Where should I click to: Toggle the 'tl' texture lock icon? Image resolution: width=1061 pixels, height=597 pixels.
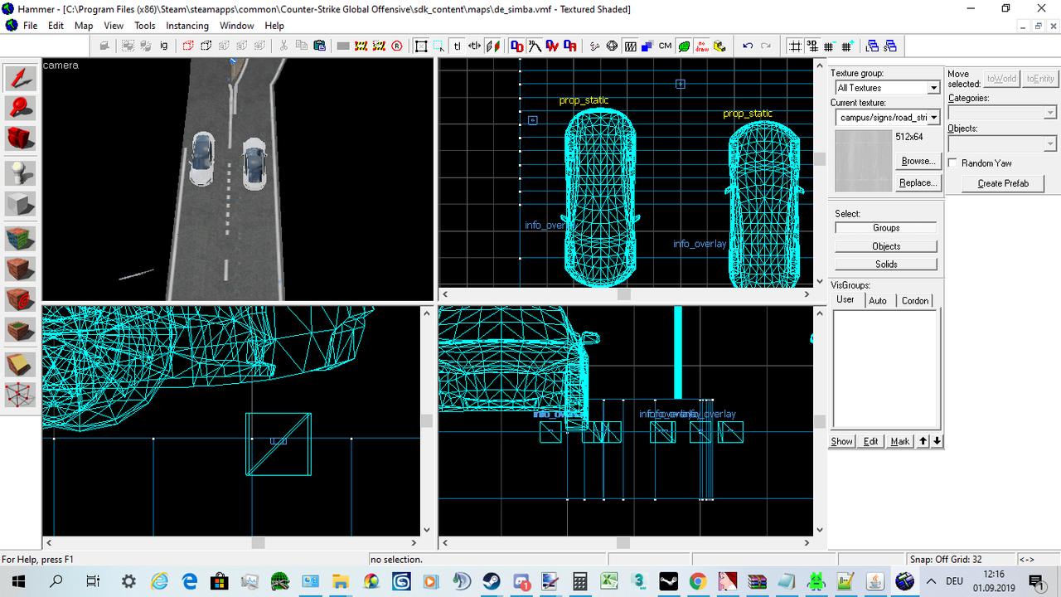(x=457, y=46)
